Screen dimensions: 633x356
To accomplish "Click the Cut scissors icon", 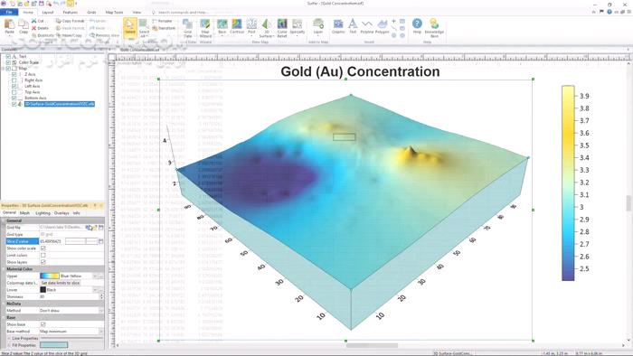I will 34,21.
